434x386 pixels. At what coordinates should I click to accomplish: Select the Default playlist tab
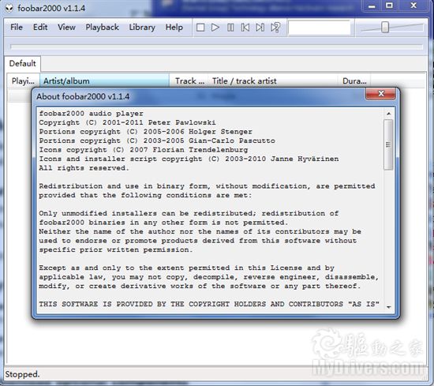(x=22, y=63)
